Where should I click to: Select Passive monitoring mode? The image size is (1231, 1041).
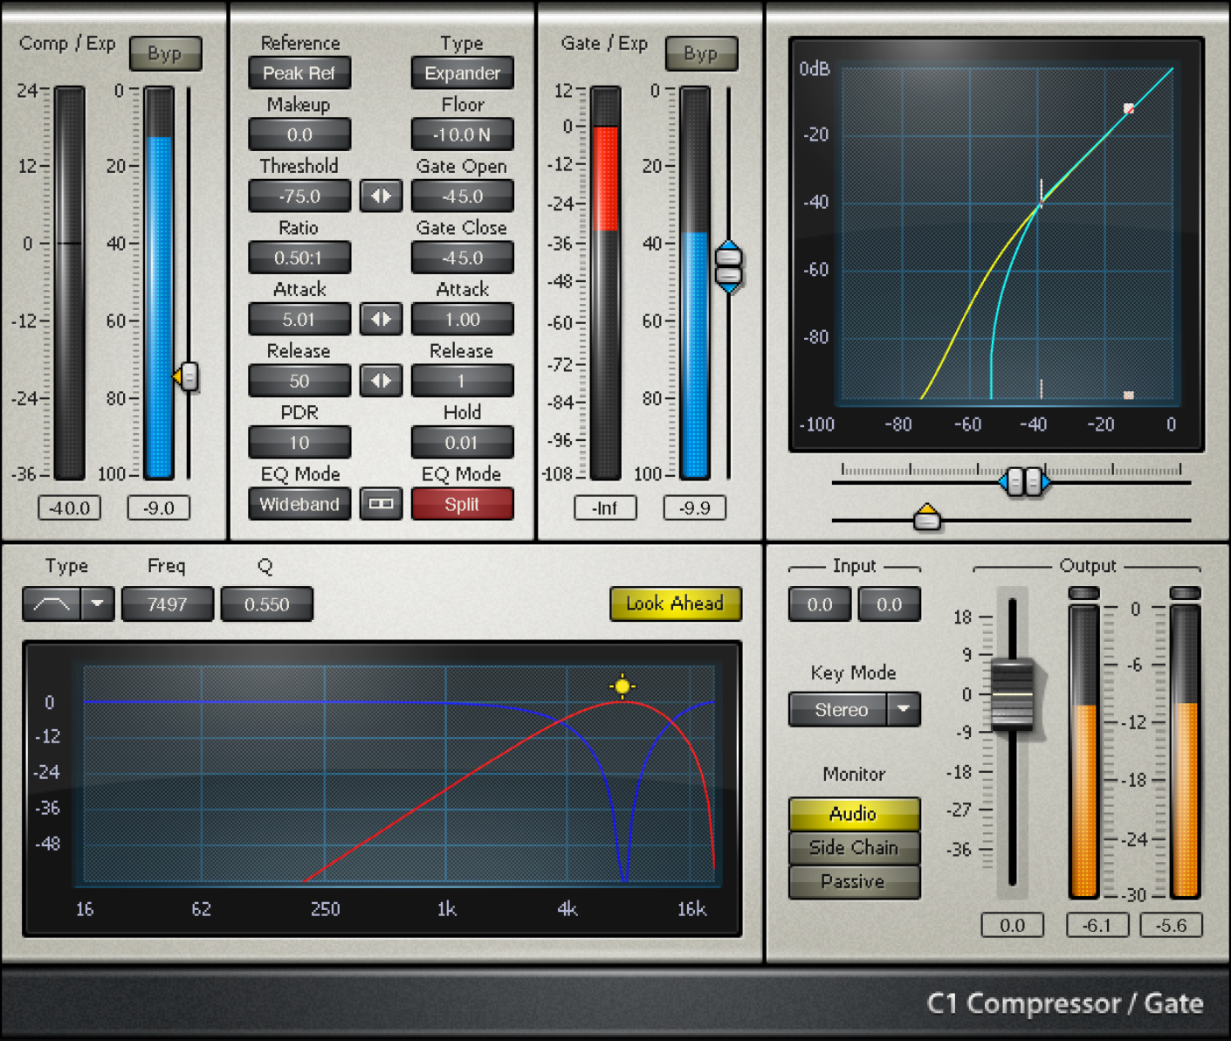854,881
